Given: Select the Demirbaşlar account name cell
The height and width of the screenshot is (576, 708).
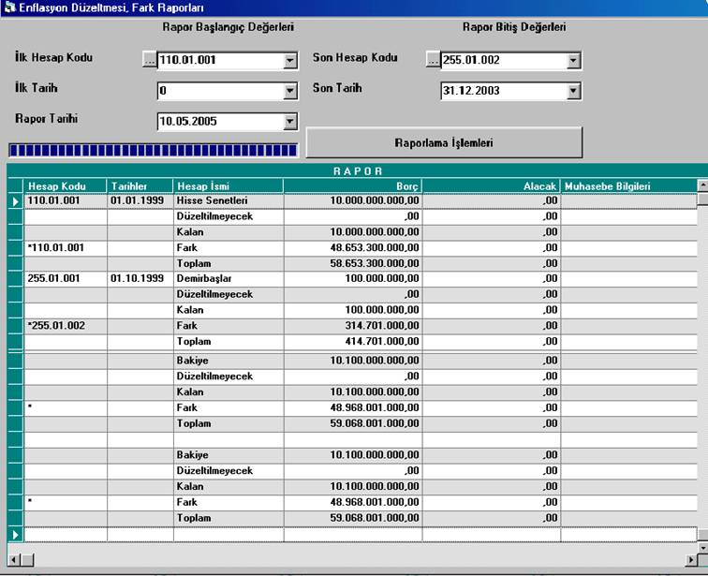Looking at the screenshot, I should coord(229,279).
